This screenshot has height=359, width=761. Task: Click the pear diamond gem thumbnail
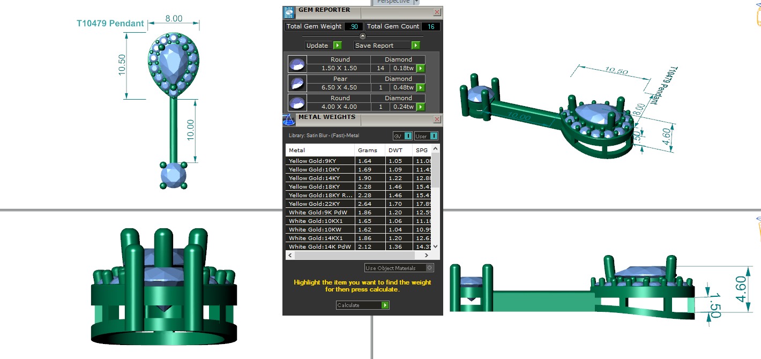296,83
